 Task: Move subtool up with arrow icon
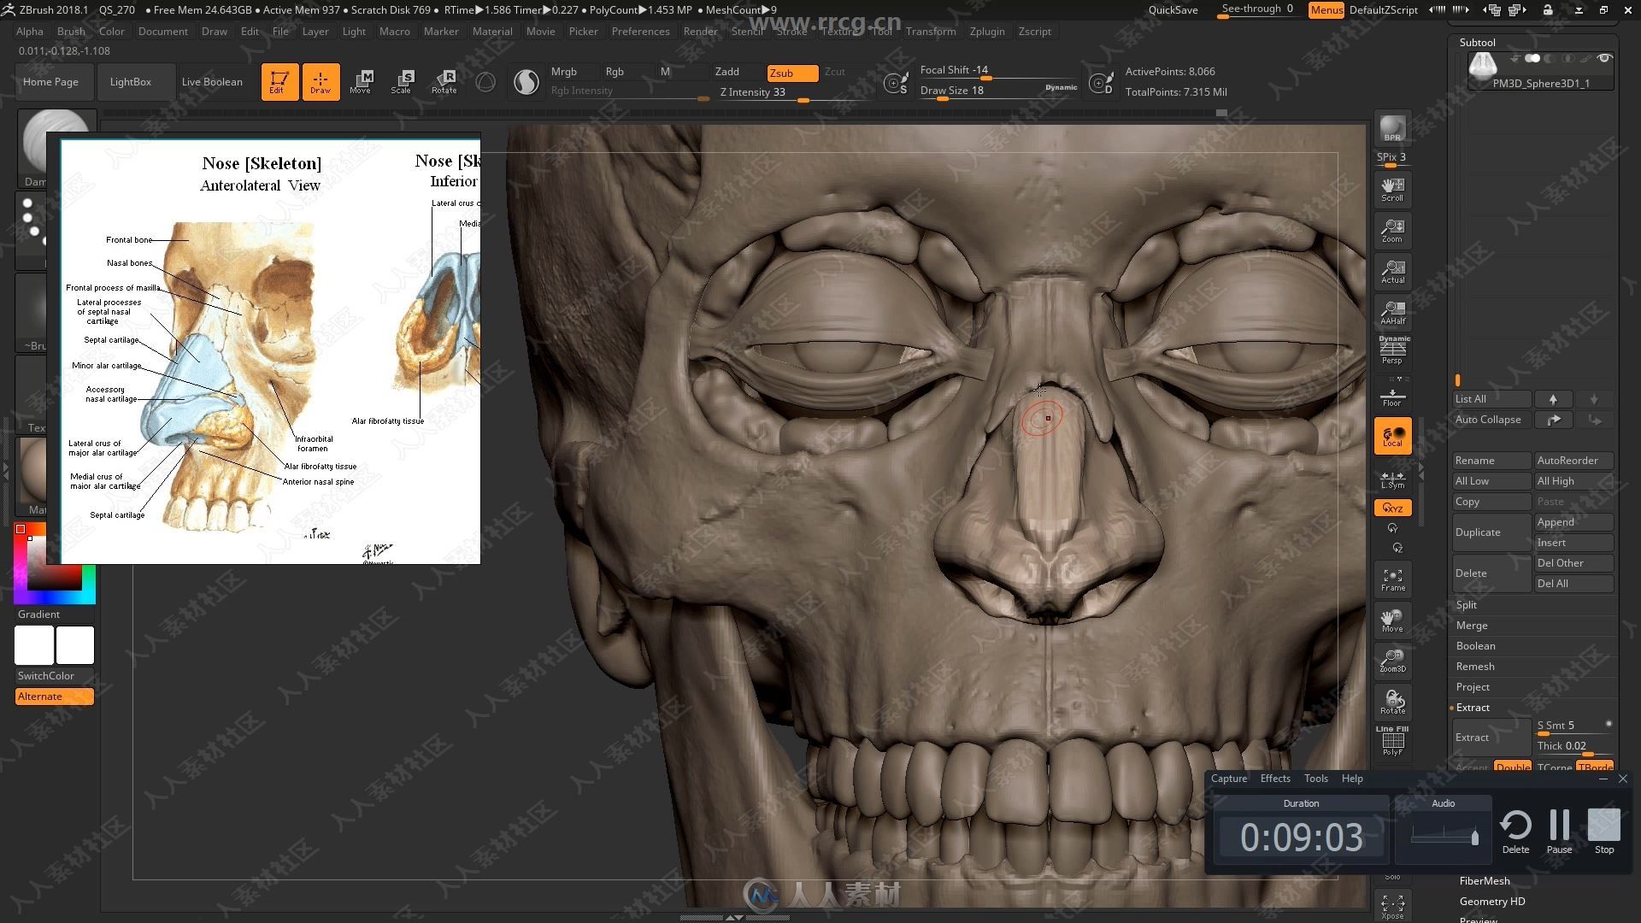[1553, 399]
